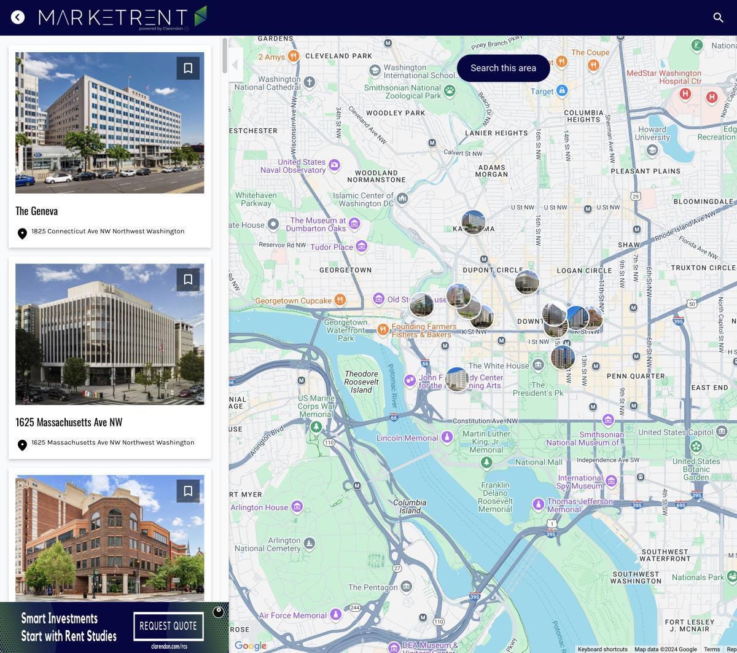Click the Target store icon on the map

click(562, 91)
